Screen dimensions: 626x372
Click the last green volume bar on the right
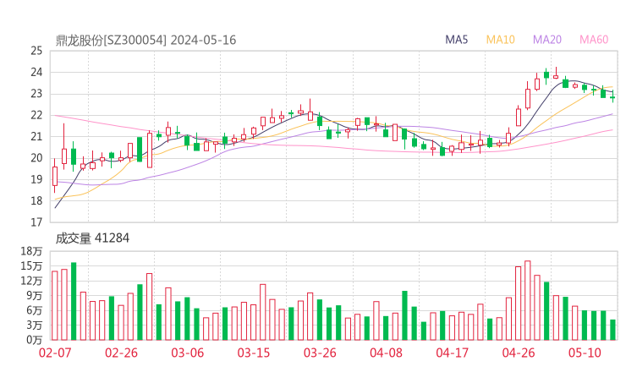point(612,330)
